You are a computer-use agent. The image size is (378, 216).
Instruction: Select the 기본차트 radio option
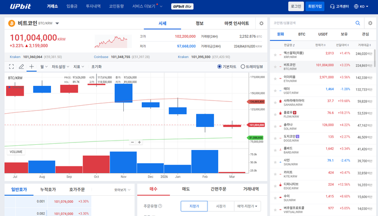(x=220, y=67)
